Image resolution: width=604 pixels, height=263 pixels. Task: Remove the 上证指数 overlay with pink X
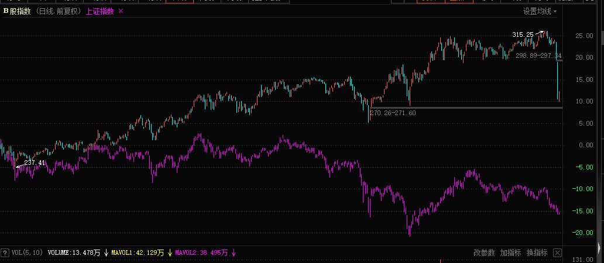pyautogui.click(x=121, y=11)
